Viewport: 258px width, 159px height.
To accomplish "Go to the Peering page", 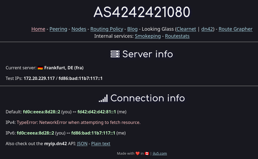I will (x=58, y=29).
